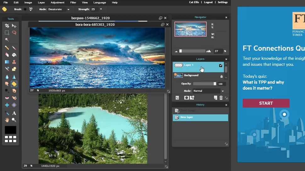
Task: Toggle Layer 1 visibility checkbox
Action: (x=221, y=65)
